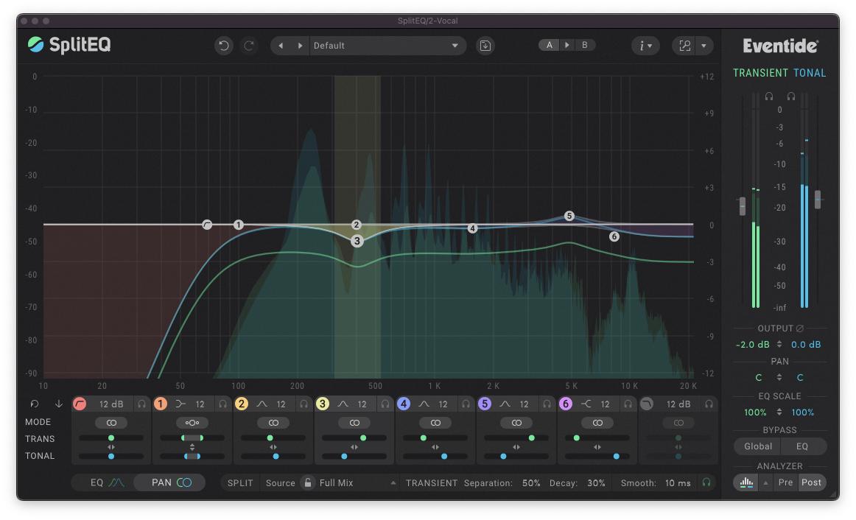856x520 pixels.
Task: Select EQ node 5 on the graph
Action: 569,216
